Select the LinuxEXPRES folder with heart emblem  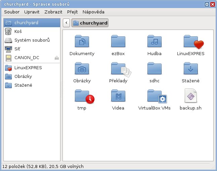(190, 42)
